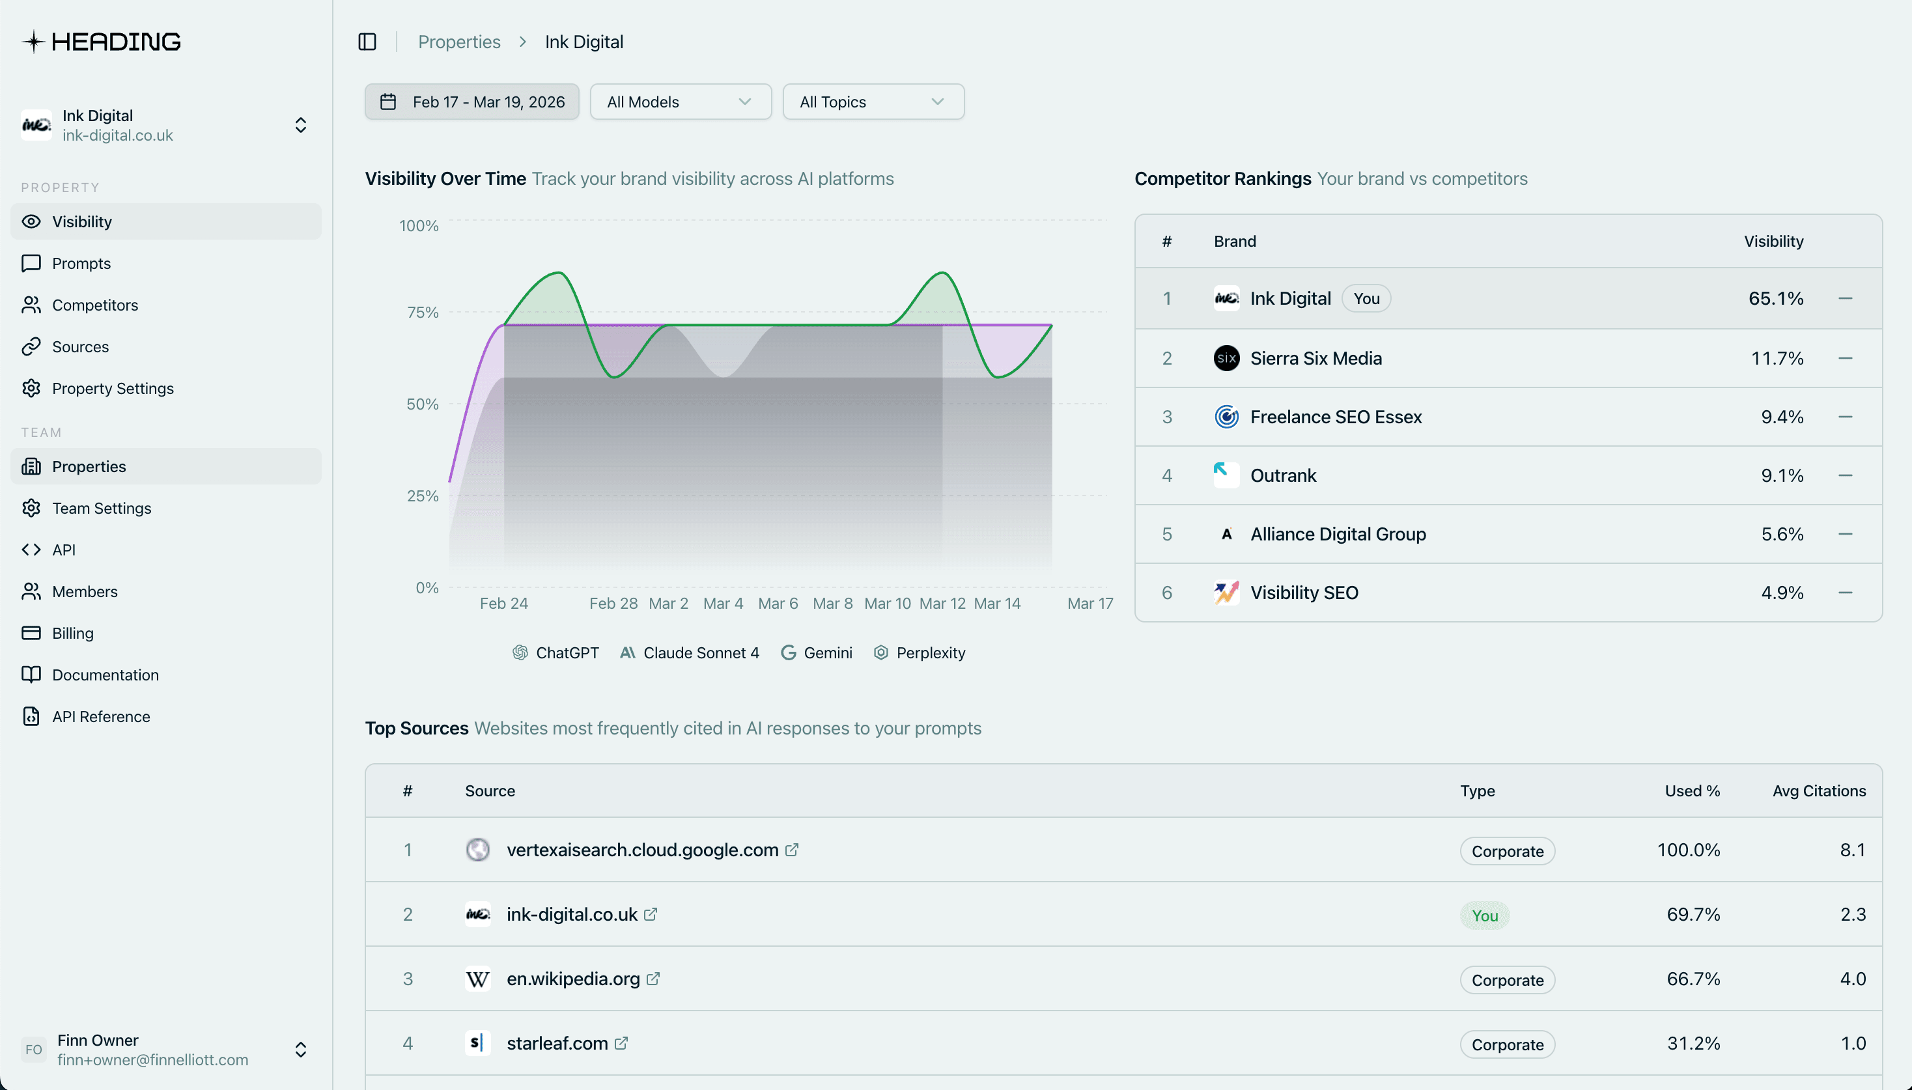Click the Property Settings gear icon

pos(31,388)
